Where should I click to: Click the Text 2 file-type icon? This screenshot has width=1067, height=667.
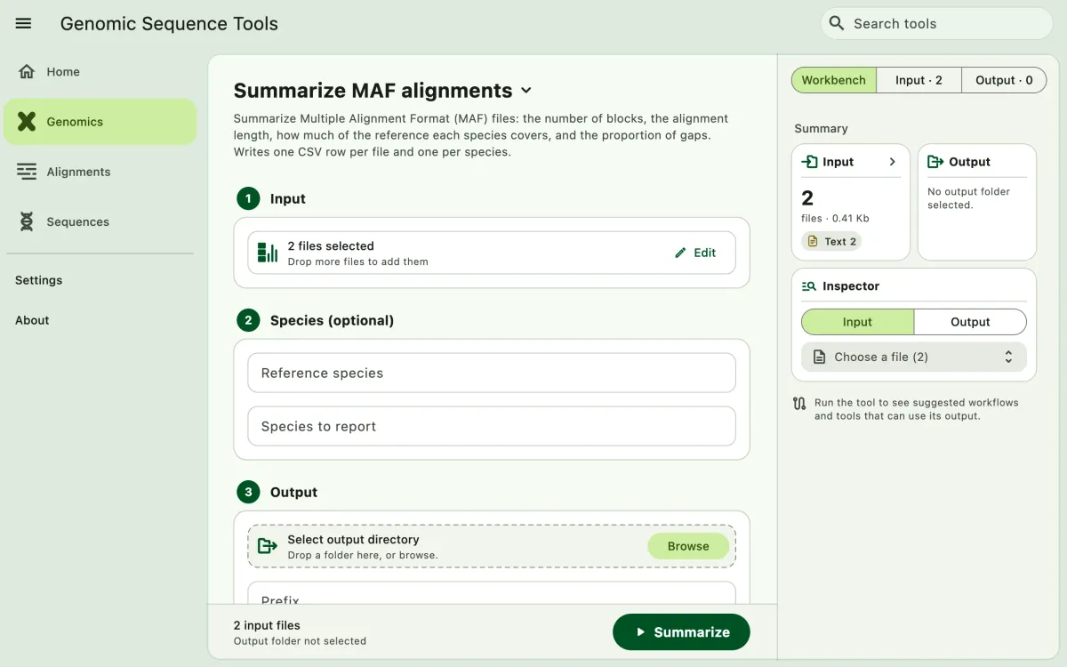tap(813, 241)
